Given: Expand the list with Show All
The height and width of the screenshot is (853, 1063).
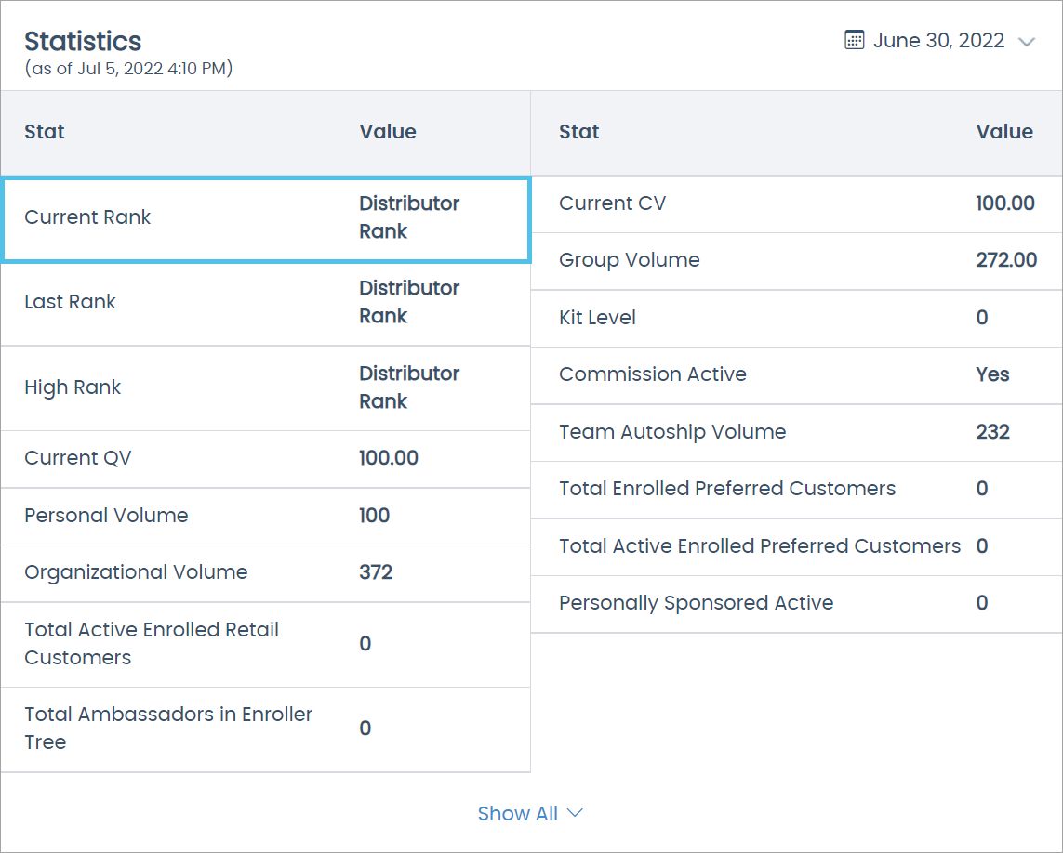Looking at the screenshot, I should point(517,813).
